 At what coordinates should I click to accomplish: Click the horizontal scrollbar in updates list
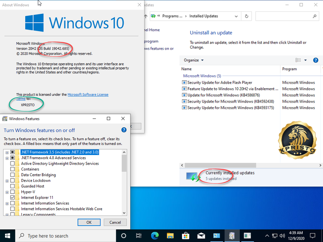tap(220, 165)
